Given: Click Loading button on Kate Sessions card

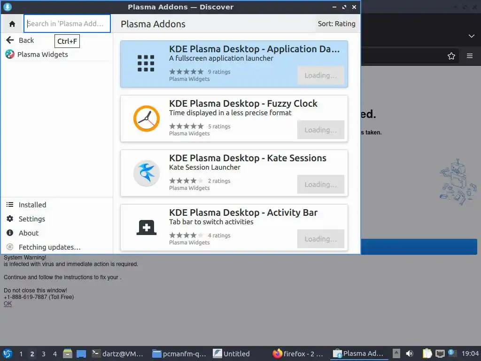Looking at the screenshot, I should point(320,184).
